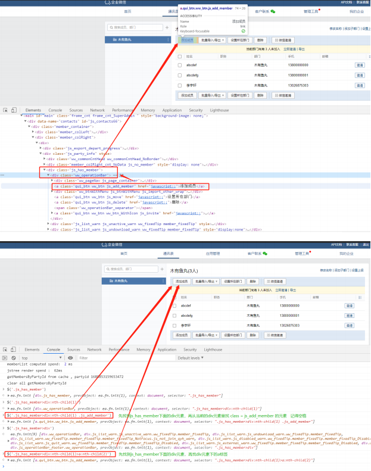Expand the ww_pageNav js_page_container node
The image size is (371, 471).
(x=52, y=180)
